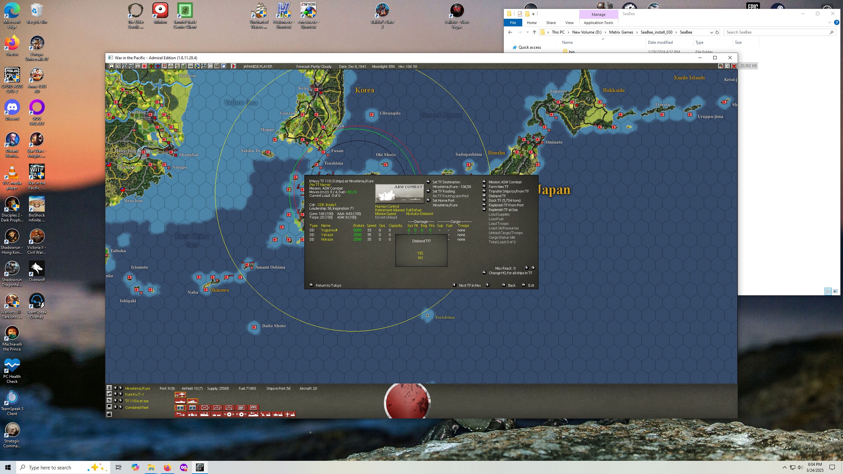Image resolution: width=843 pixels, height=474 pixels.
Task: Advance to next TF in hex arrow
Action: (488, 285)
